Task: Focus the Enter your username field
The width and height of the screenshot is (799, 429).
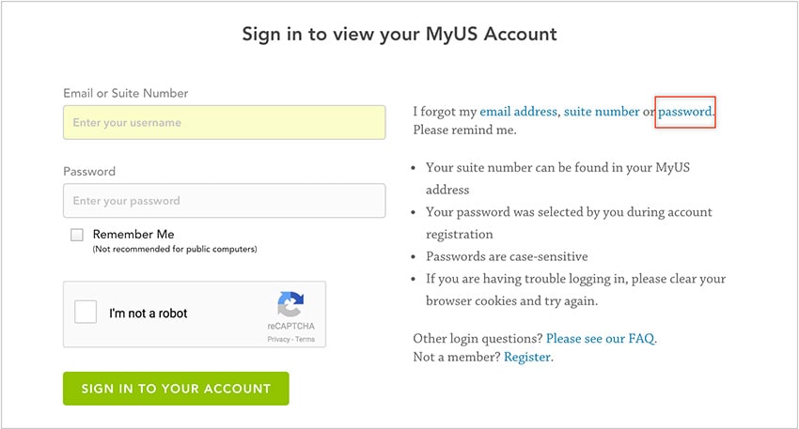Action: (x=225, y=122)
